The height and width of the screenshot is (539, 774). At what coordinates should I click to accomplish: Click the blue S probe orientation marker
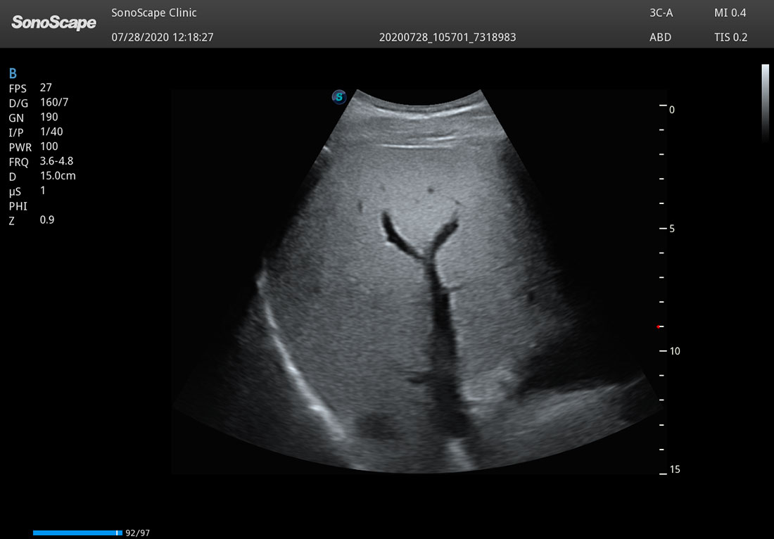[339, 97]
